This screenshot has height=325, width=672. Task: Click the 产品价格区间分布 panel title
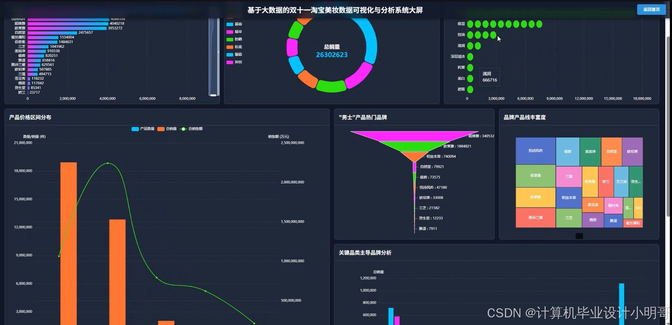[30, 117]
